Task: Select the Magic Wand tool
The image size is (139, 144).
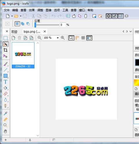Action: [x=6, y=44]
